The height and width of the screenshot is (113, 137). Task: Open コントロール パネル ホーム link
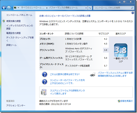pyautogui.click(x=19, y=15)
